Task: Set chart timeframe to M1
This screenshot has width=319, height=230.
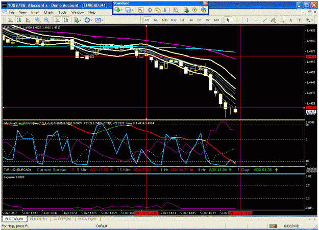Action: (148, 20)
